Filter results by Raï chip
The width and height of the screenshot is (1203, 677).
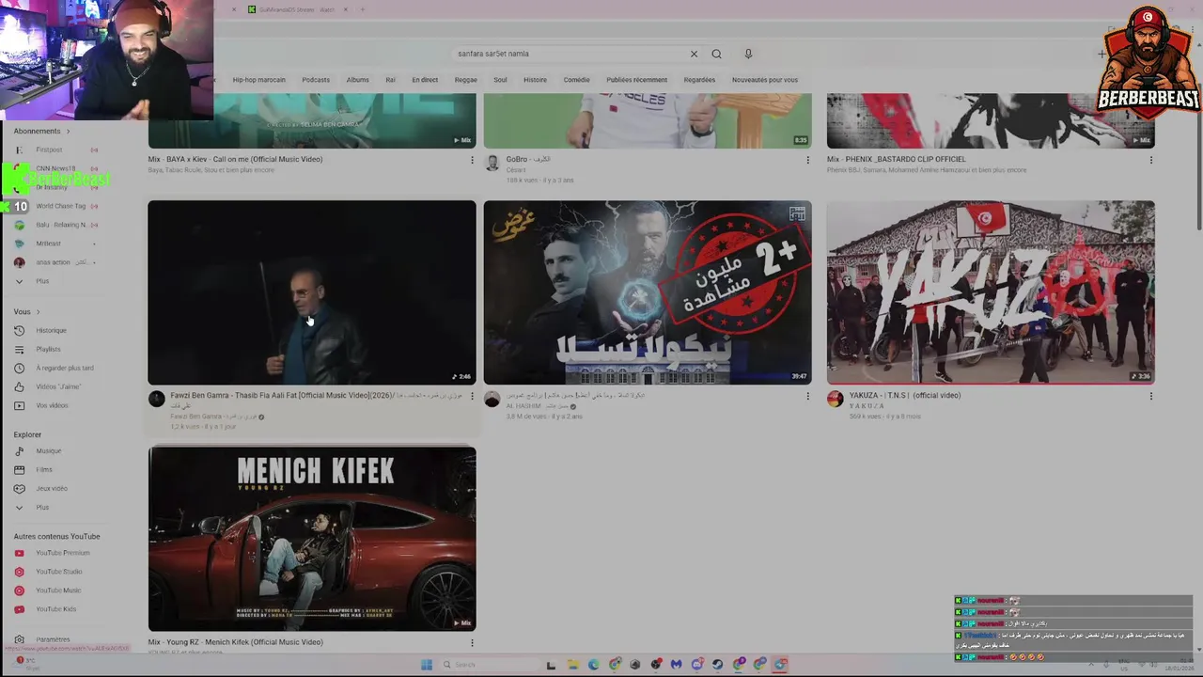390,80
